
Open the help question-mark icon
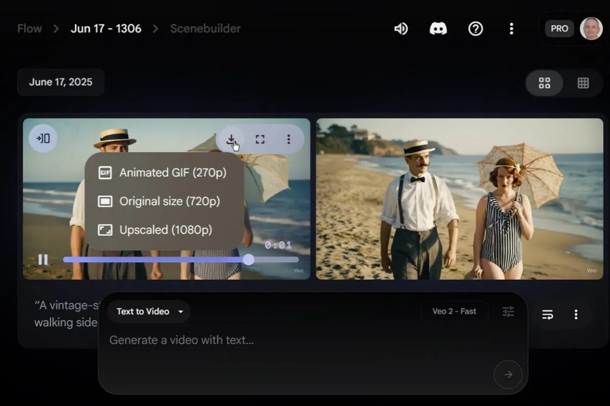[475, 29]
